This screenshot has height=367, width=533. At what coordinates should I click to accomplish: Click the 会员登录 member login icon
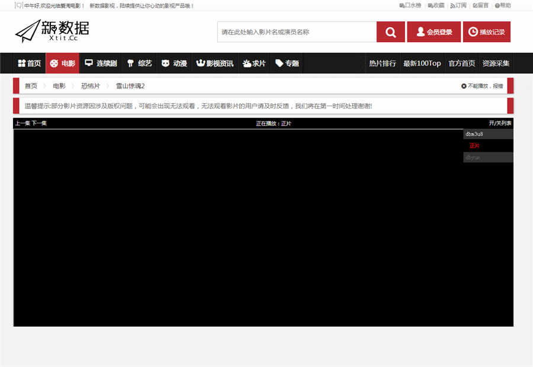(422, 31)
